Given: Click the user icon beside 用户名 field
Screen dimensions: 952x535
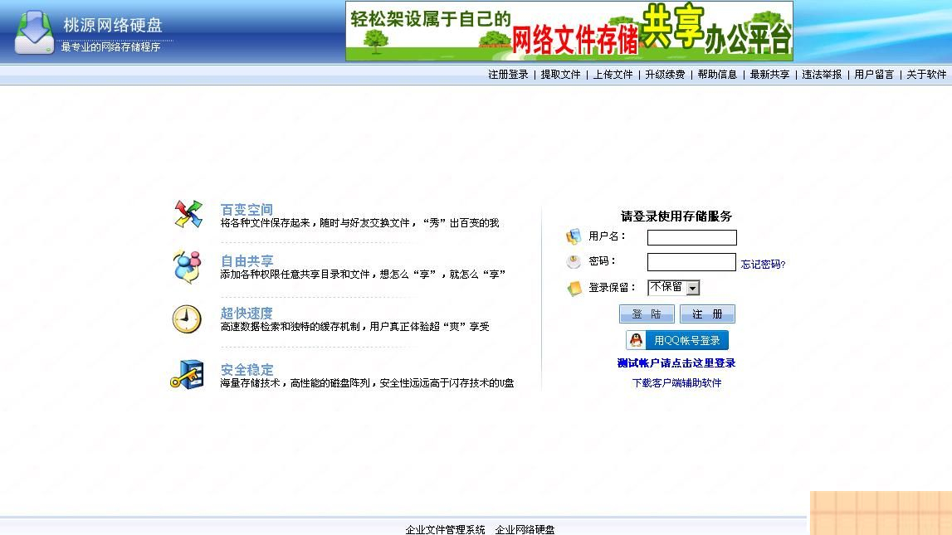Looking at the screenshot, I should 573,236.
